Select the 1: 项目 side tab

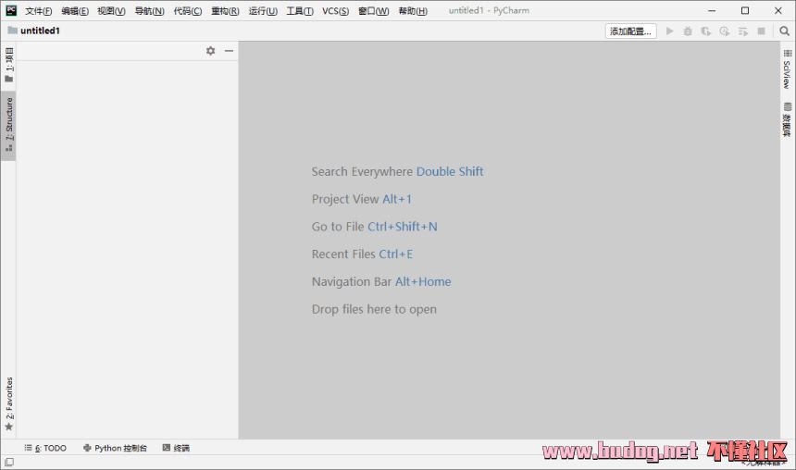(x=8, y=65)
